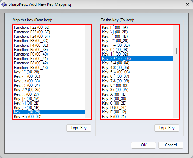
Task: Select Key: / ? (00_35) in From list
Action: coord(49,90)
